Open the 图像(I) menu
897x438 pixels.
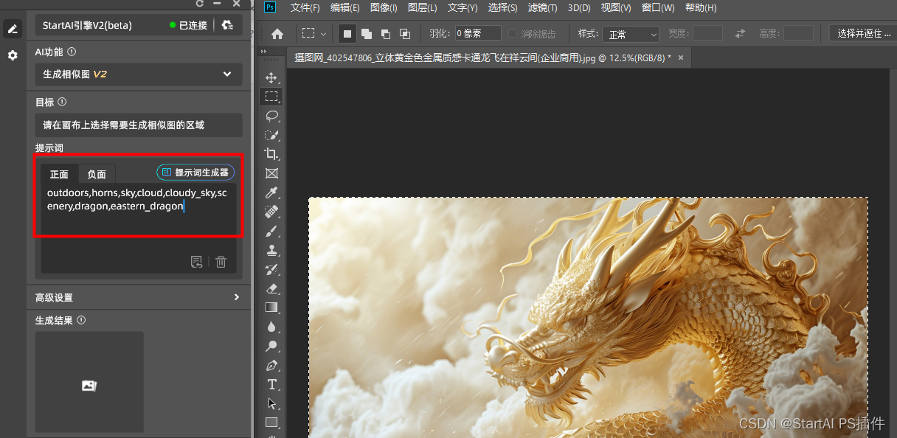[384, 8]
